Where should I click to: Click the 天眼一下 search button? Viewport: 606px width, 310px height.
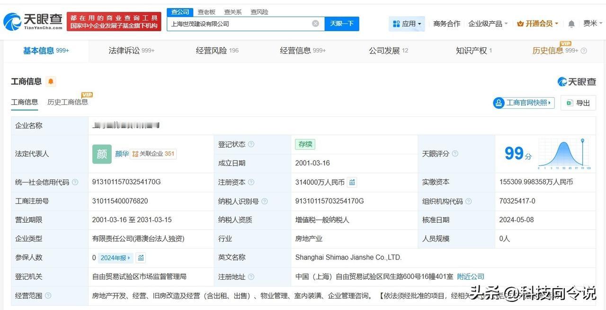click(x=342, y=24)
